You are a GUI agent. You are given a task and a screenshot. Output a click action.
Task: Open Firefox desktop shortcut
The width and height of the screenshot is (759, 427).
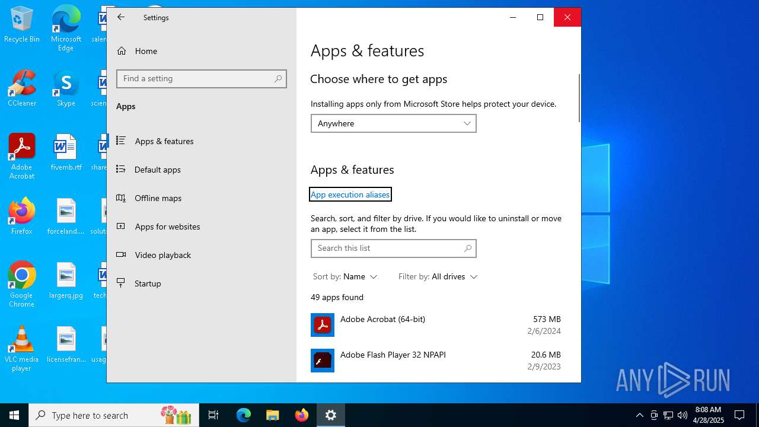22,217
